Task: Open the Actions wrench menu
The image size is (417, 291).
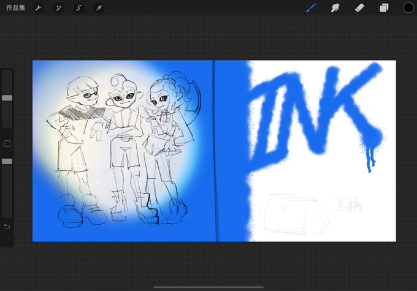Action: point(39,8)
